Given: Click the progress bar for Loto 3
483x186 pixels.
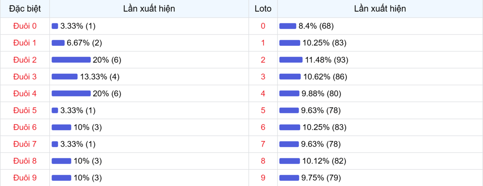Looking at the screenshot, I should coord(290,77).
